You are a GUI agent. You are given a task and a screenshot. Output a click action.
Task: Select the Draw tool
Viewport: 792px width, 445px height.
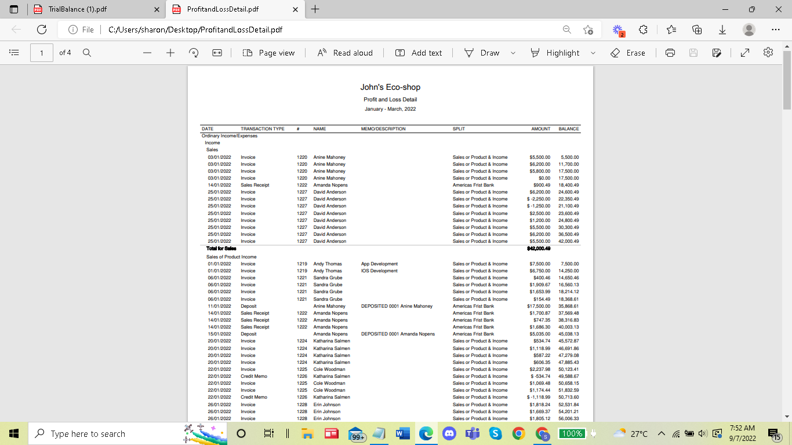[482, 53]
